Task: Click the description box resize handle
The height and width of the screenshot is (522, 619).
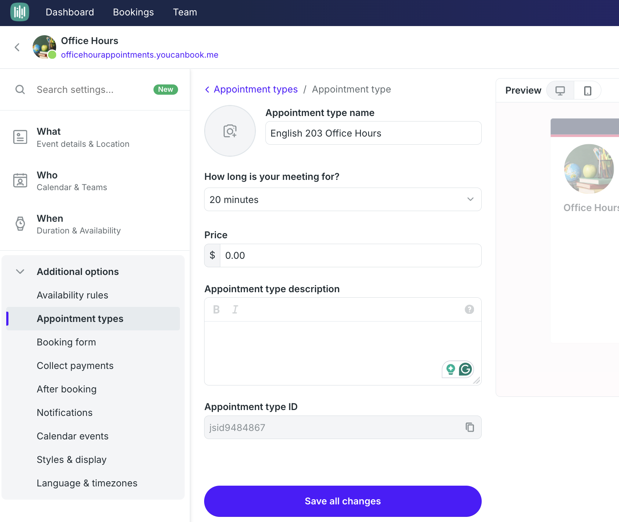Action: pyautogui.click(x=477, y=380)
